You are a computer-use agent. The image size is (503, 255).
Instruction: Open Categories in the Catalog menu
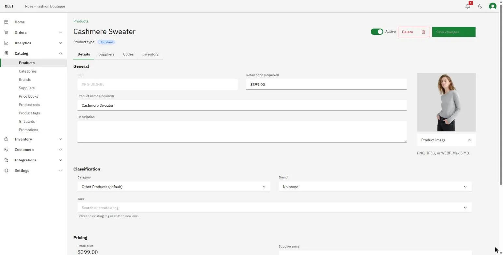pos(28,71)
